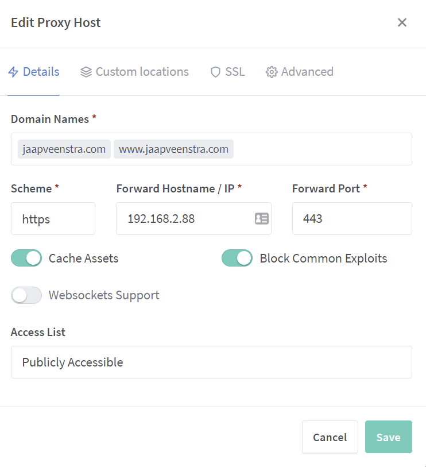Click the Forward Port field with 443
Viewport: 426px width, 467px height.
[351, 219]
